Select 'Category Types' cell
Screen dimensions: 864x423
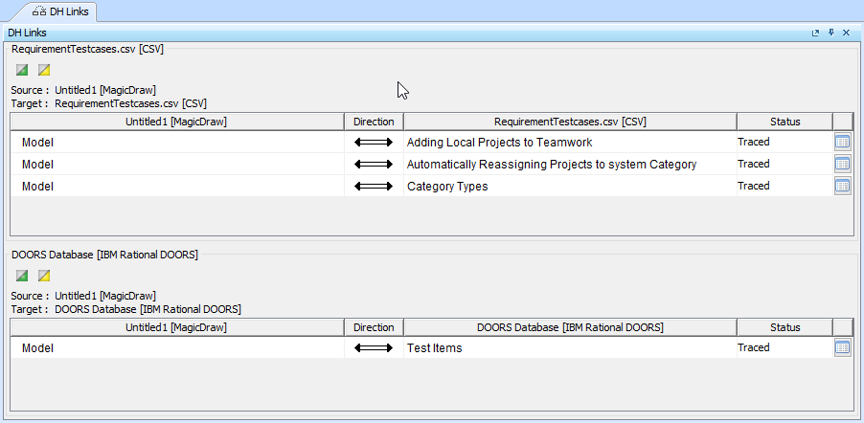(570, 187)
